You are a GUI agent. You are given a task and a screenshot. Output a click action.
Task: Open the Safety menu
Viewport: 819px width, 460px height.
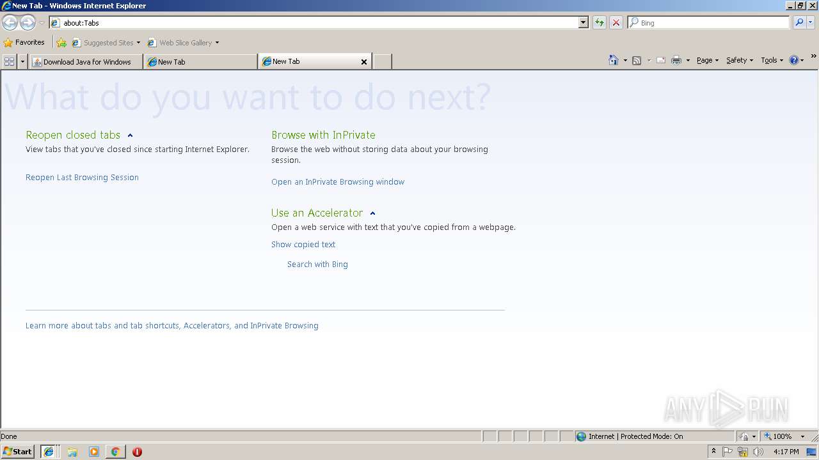(x=740, y=60)
